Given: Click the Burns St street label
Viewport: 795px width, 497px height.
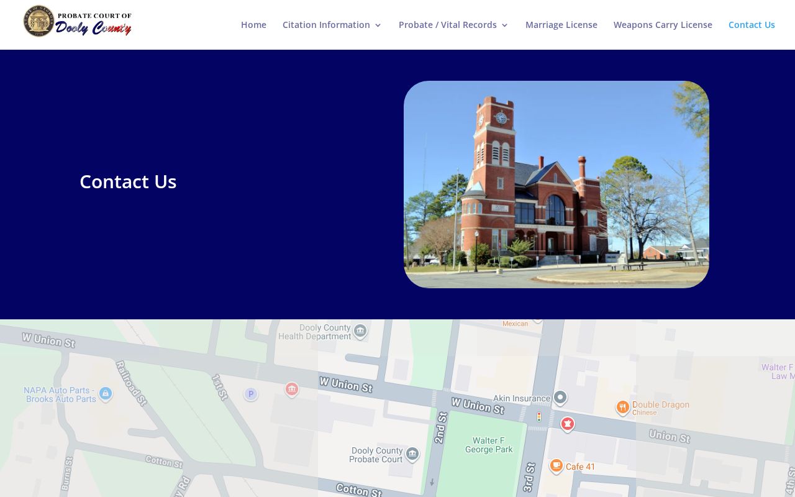Looking at the screenshot, I should click(x=68, y=473).
